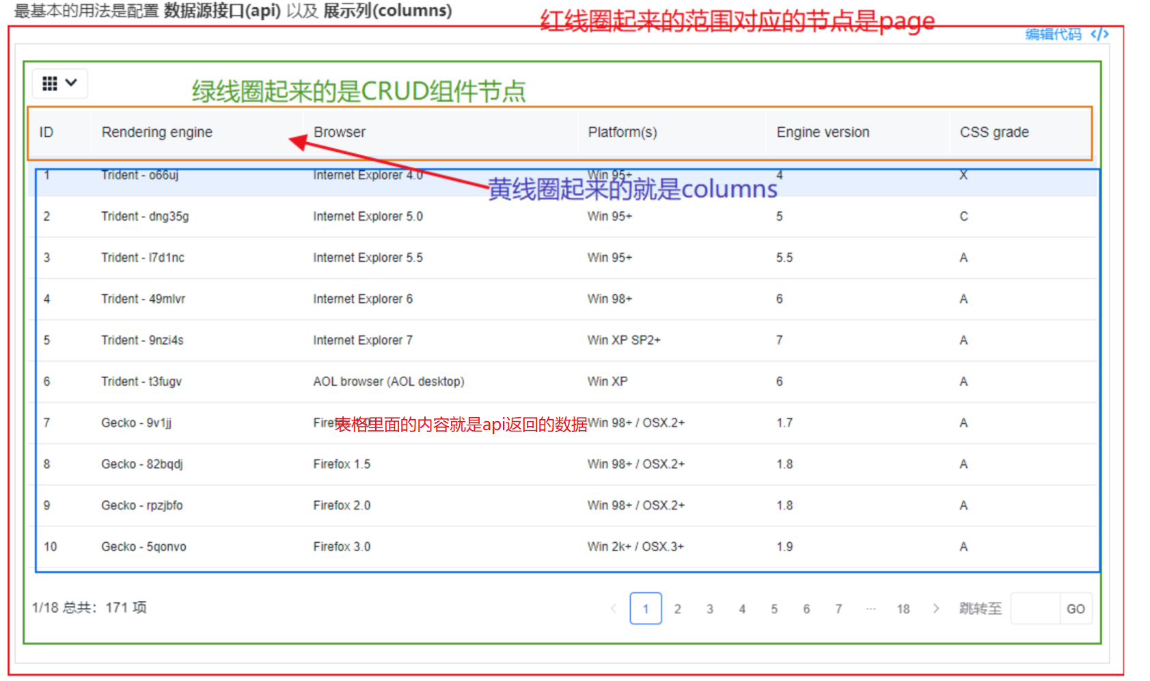Select the Gecko - 82bqdj cell
Viewport: 1150px width, 681px height.
(x=142, y=464)
